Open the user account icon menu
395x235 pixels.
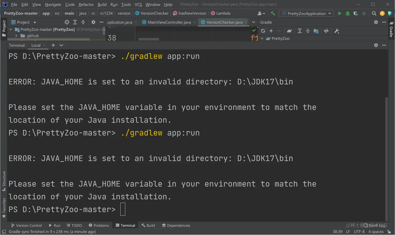[x=261, y=13]
